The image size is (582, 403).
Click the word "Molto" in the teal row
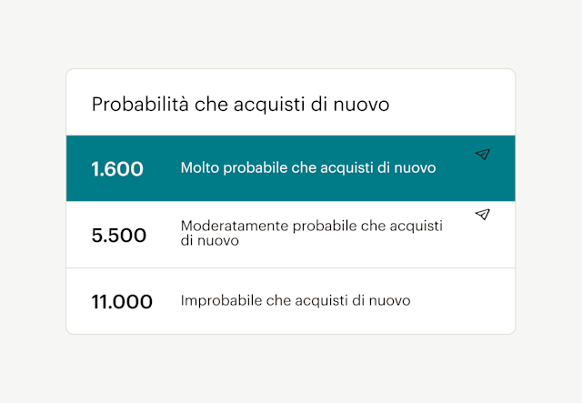[x=200, y=168]
